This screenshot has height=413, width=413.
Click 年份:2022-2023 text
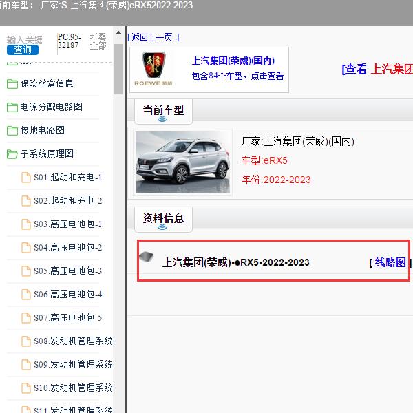(x=276, y=180)
